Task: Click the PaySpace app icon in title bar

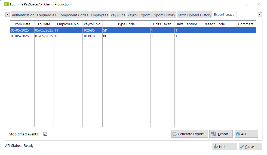Action: coord(7,4)
